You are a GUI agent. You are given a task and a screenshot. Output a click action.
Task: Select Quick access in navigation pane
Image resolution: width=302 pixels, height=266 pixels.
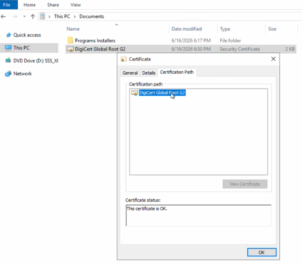[27, 35]
